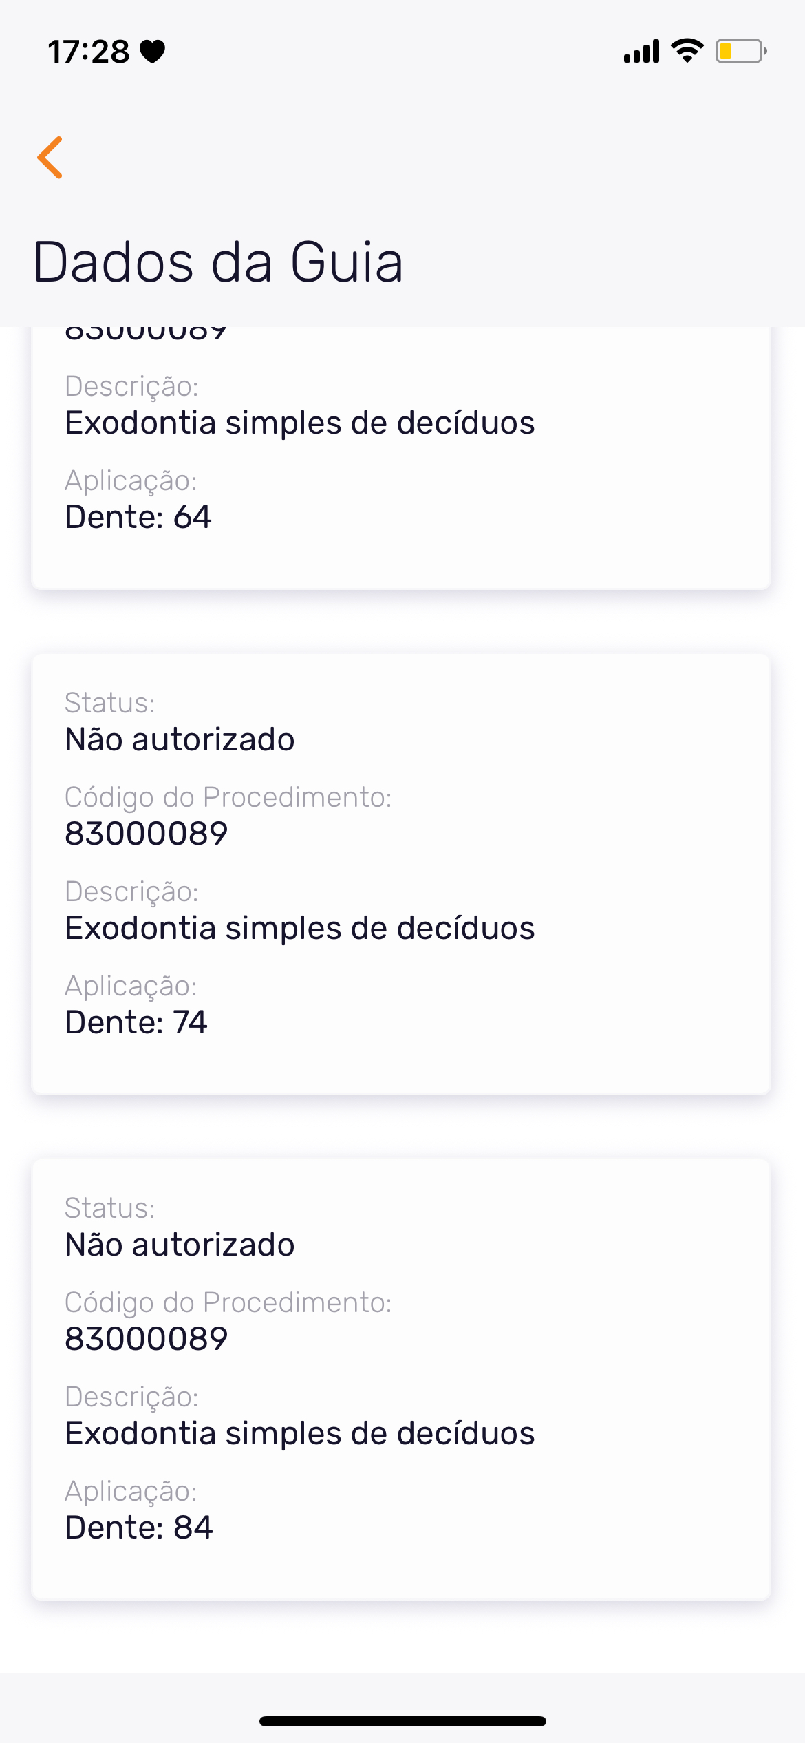Tap the orange back arrow
Screen dimensions: 805x1743
click(50, 158)
